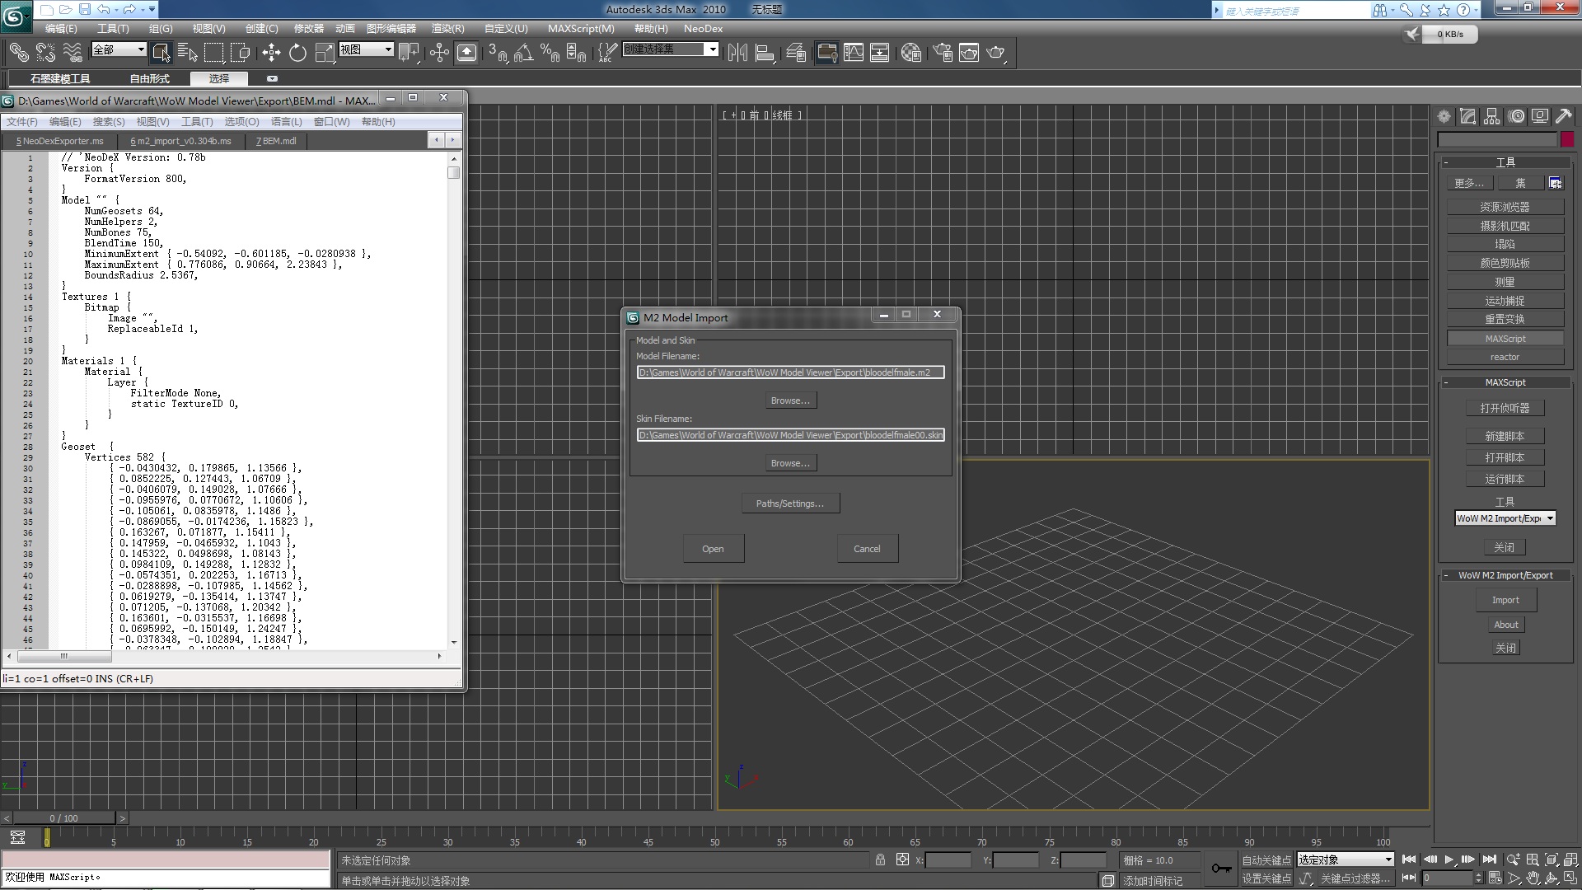This screenshot has width=1582, height=890.
Task: Click the Paths/Settings button
Action: tap(790, 504)
